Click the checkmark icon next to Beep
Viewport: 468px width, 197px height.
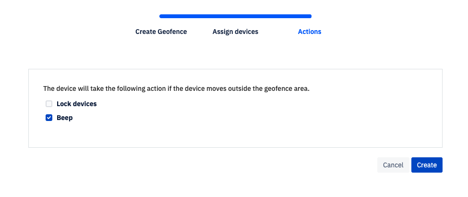49,118
